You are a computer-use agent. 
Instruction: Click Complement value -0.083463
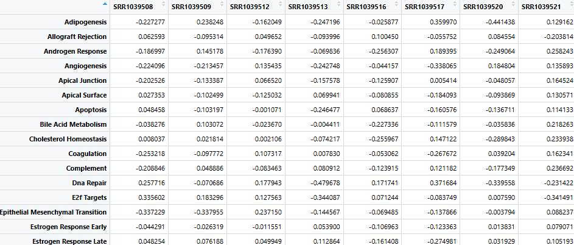(x=267, y=168)
